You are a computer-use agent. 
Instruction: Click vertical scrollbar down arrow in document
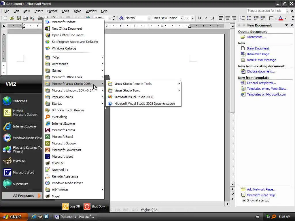click(x=232, y=184)
